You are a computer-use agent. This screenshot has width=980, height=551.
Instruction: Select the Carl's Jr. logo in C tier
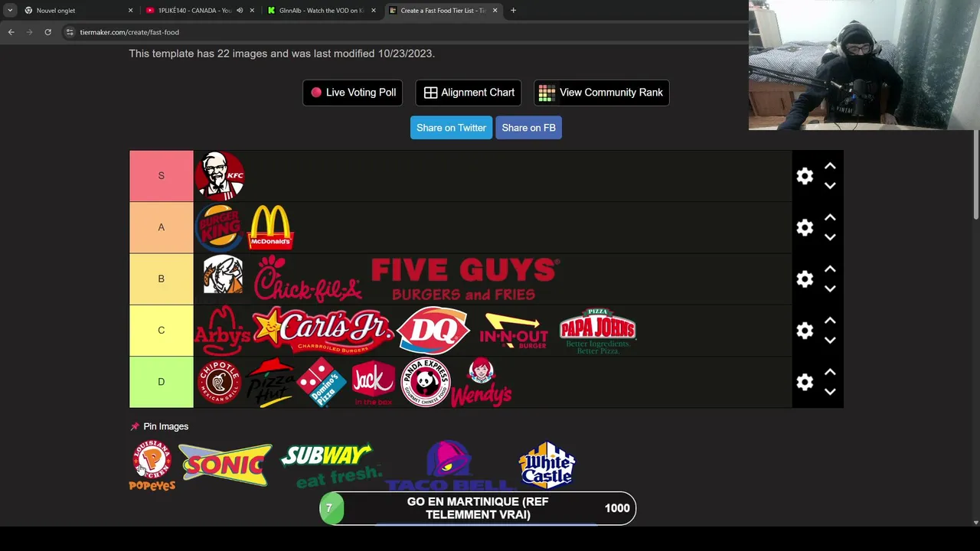(323, 331)
